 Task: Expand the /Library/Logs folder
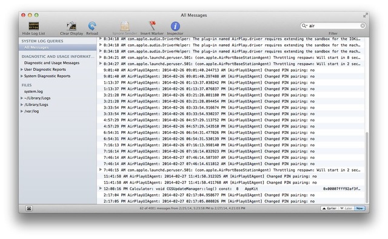22,105
